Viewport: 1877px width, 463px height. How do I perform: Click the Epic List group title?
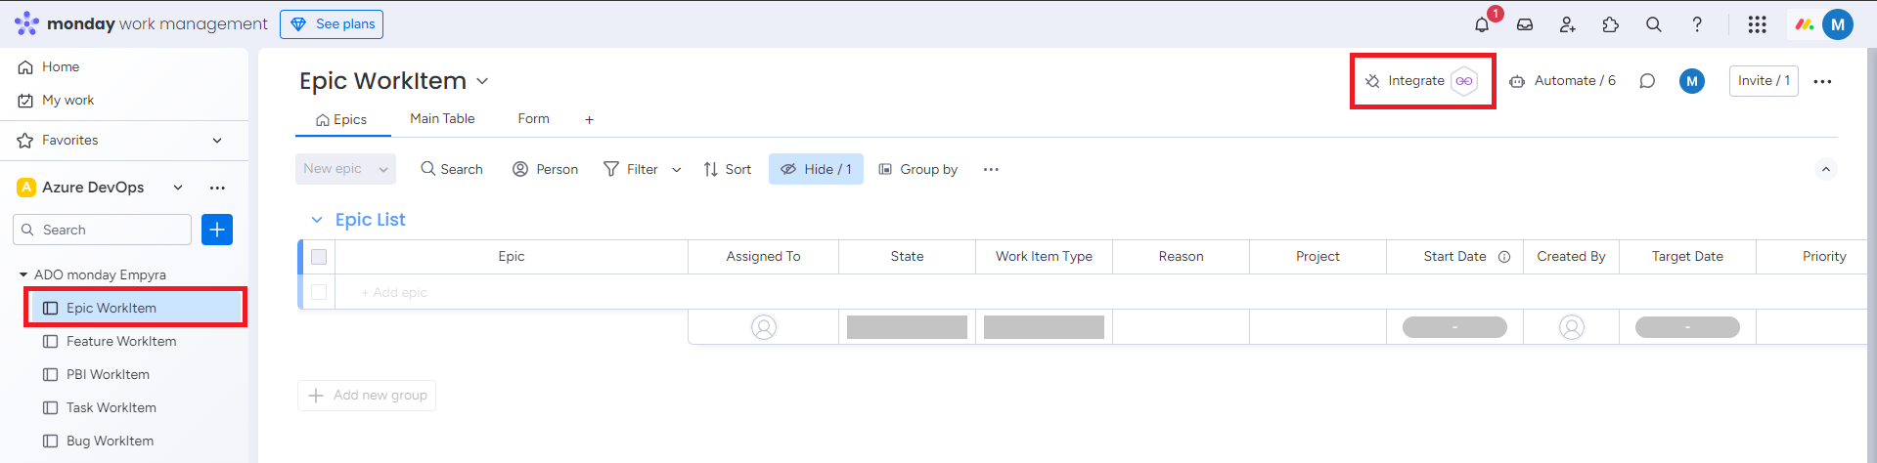click(370, 220)
